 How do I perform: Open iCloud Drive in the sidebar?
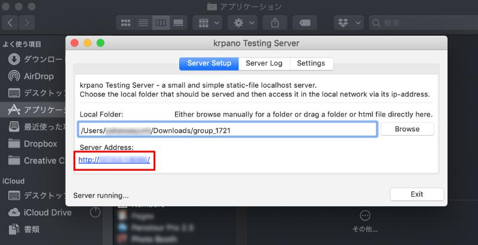point(47,212)
